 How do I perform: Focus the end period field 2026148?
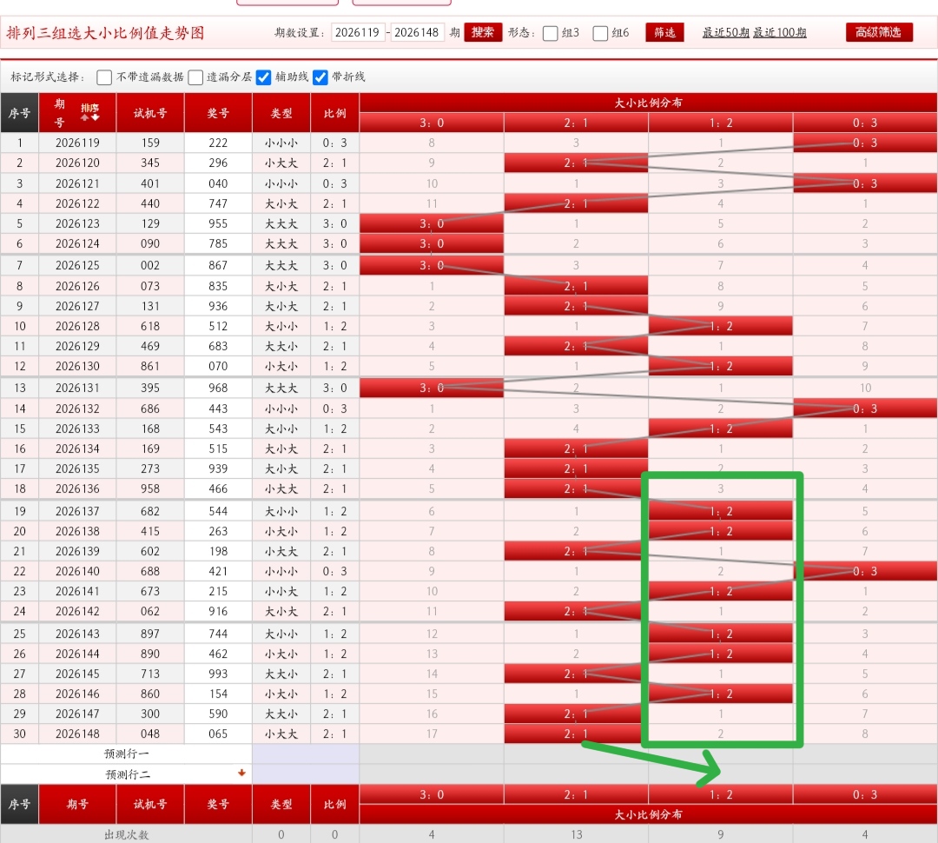pyautogui.click(x=417, y=32)
